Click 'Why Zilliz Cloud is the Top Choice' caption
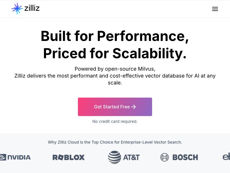This screenshot has height=173, width=230. pos(115,142)
